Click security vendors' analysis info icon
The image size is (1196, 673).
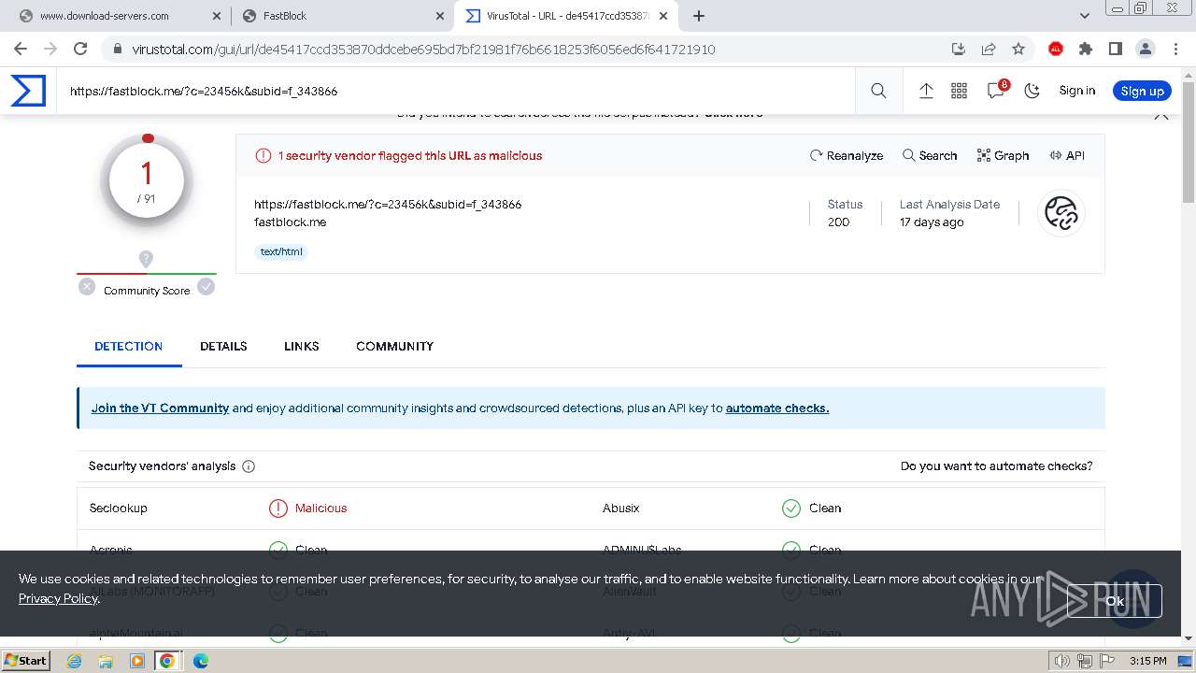249,466
